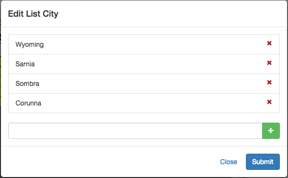Click the Edit List City dialog title
Image resolution: width=288 pixels, height=178 pixels.
[33, 14]
